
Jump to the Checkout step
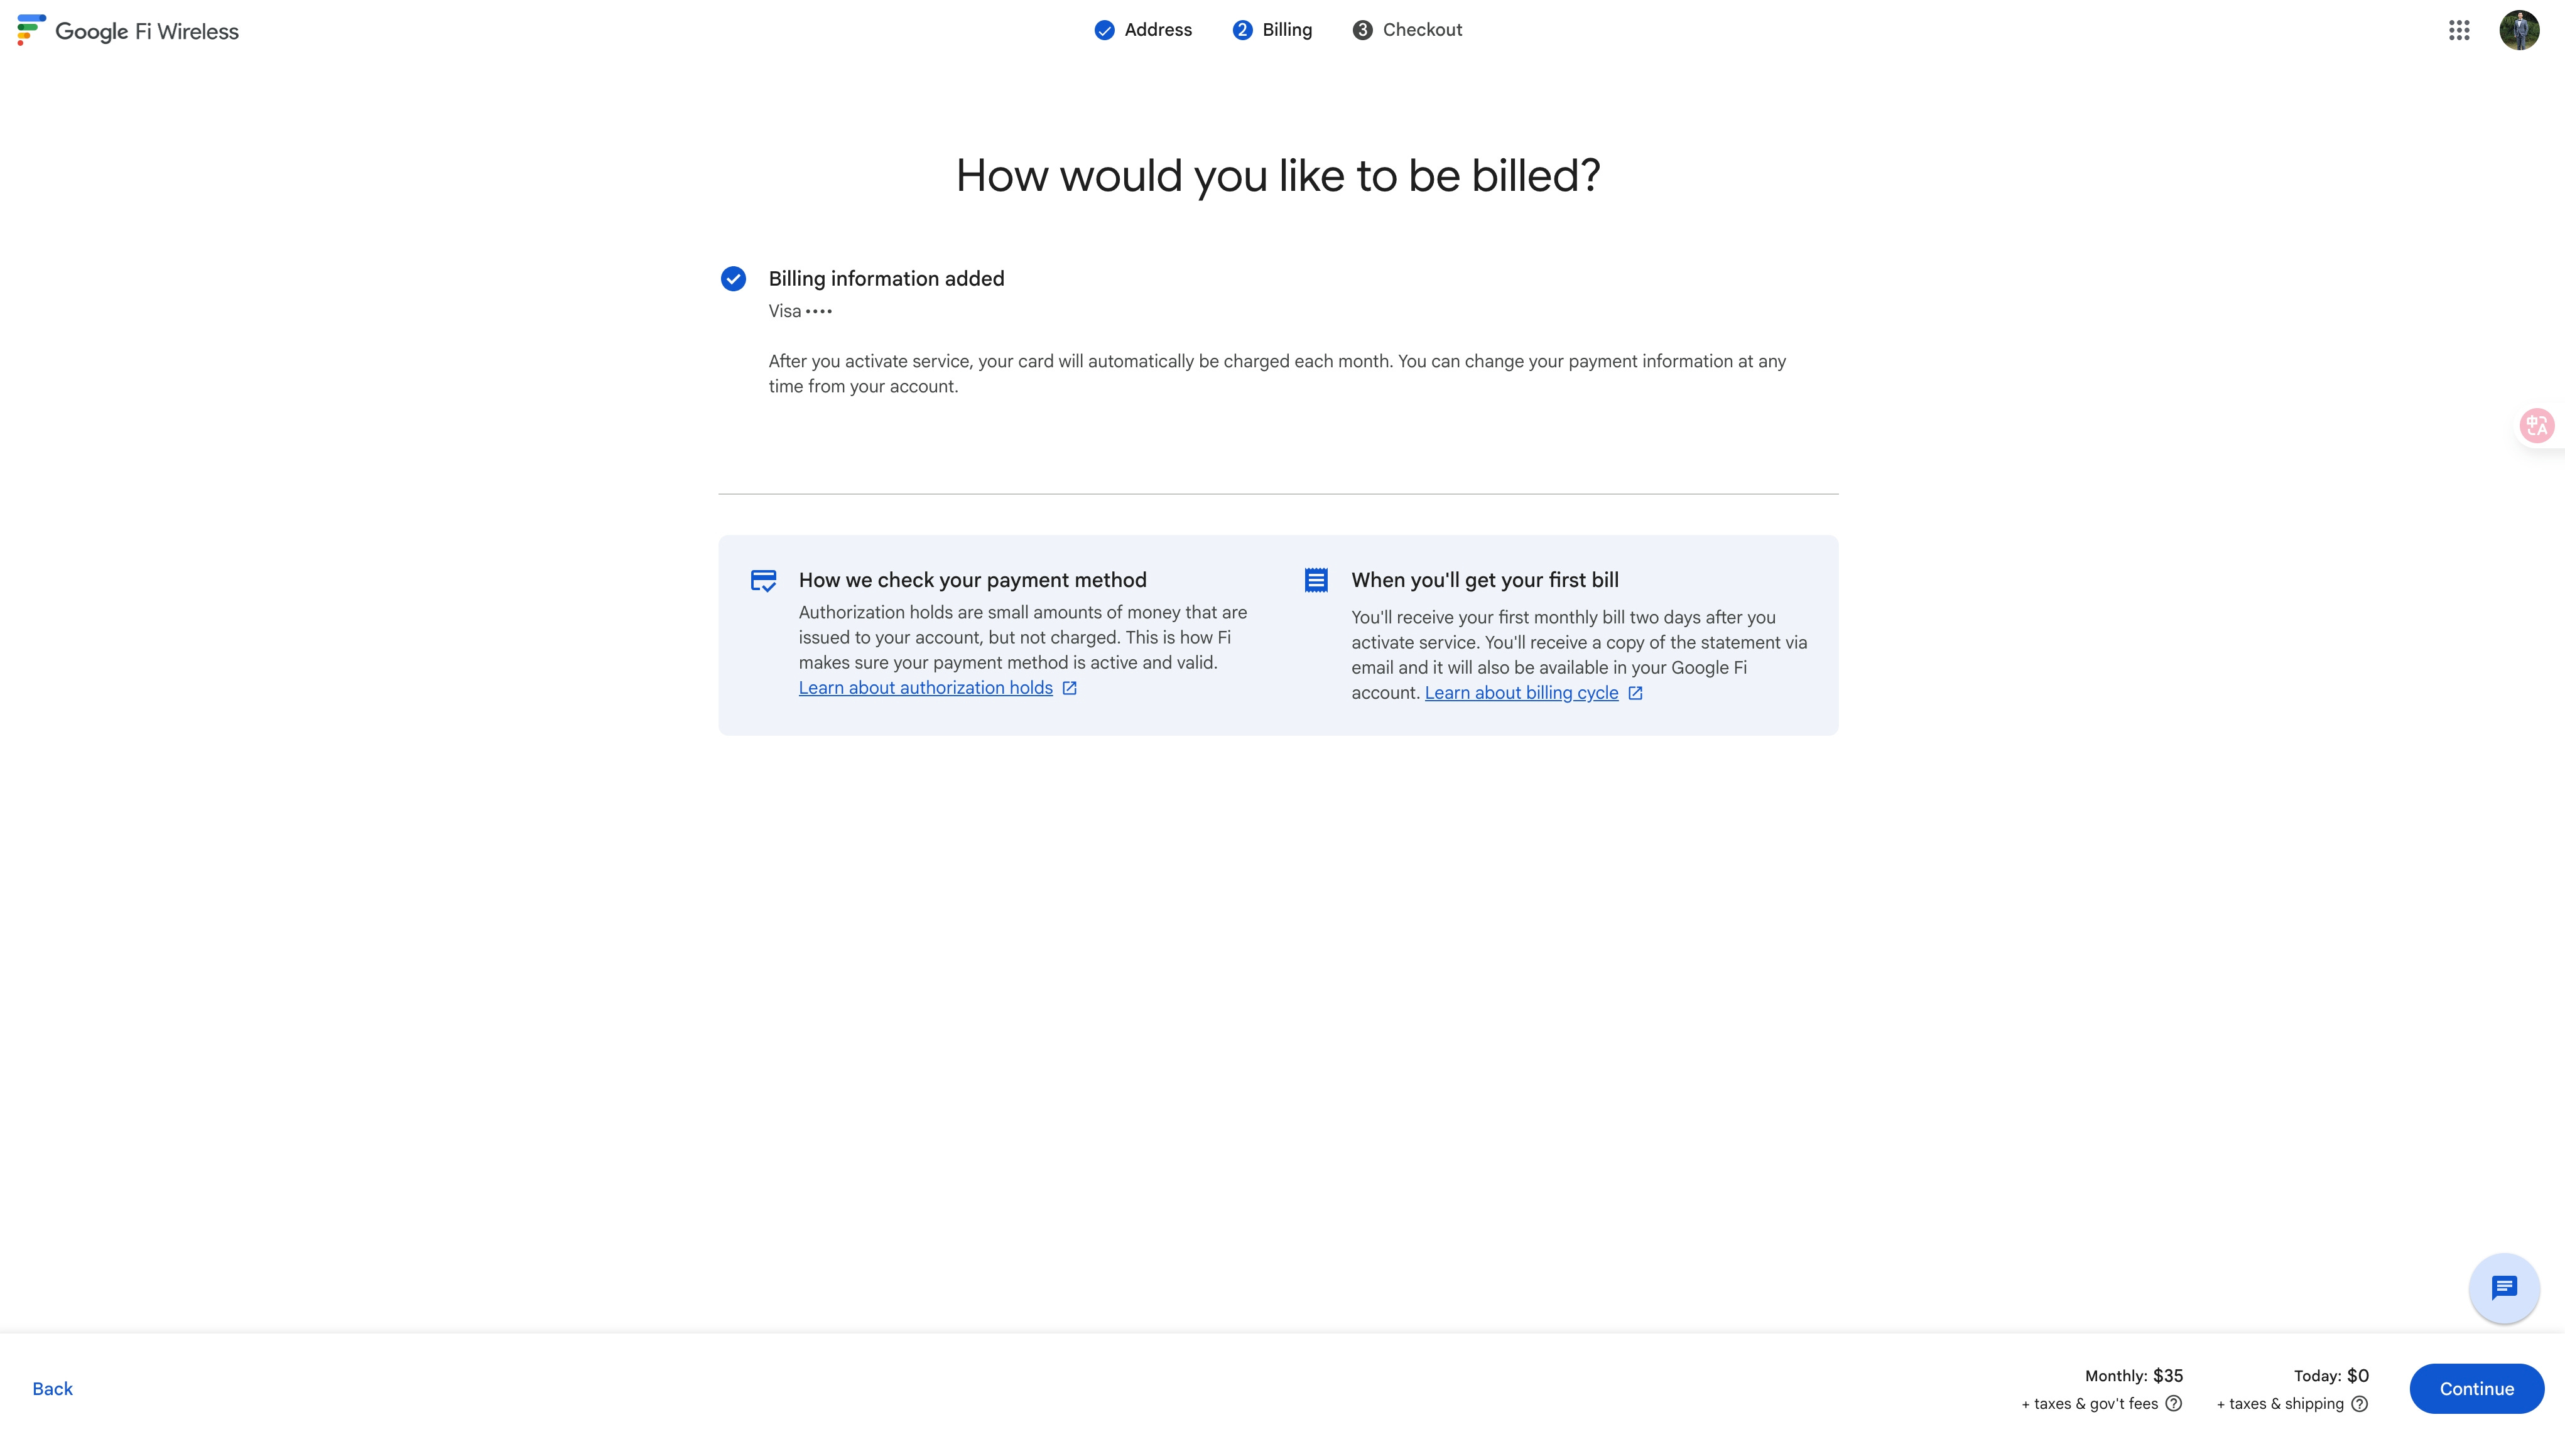pos(1407,30)
